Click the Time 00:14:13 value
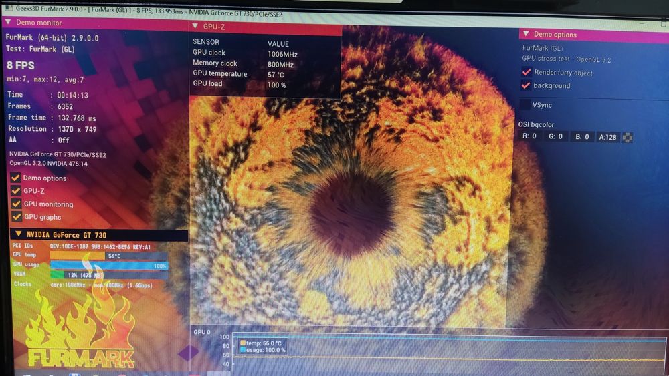 [x=72, y=95]
